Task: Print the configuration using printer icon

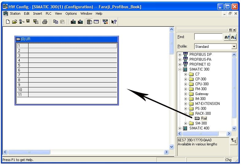Action: (45, 22)
